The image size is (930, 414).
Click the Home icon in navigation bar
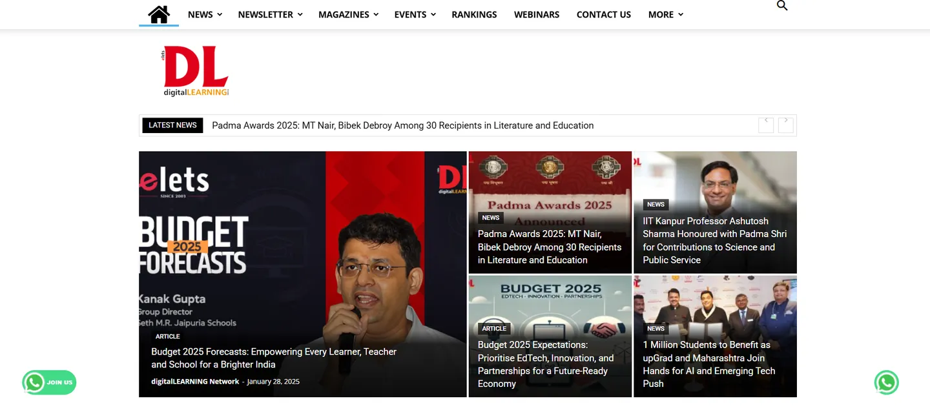[x=159, y=14]
